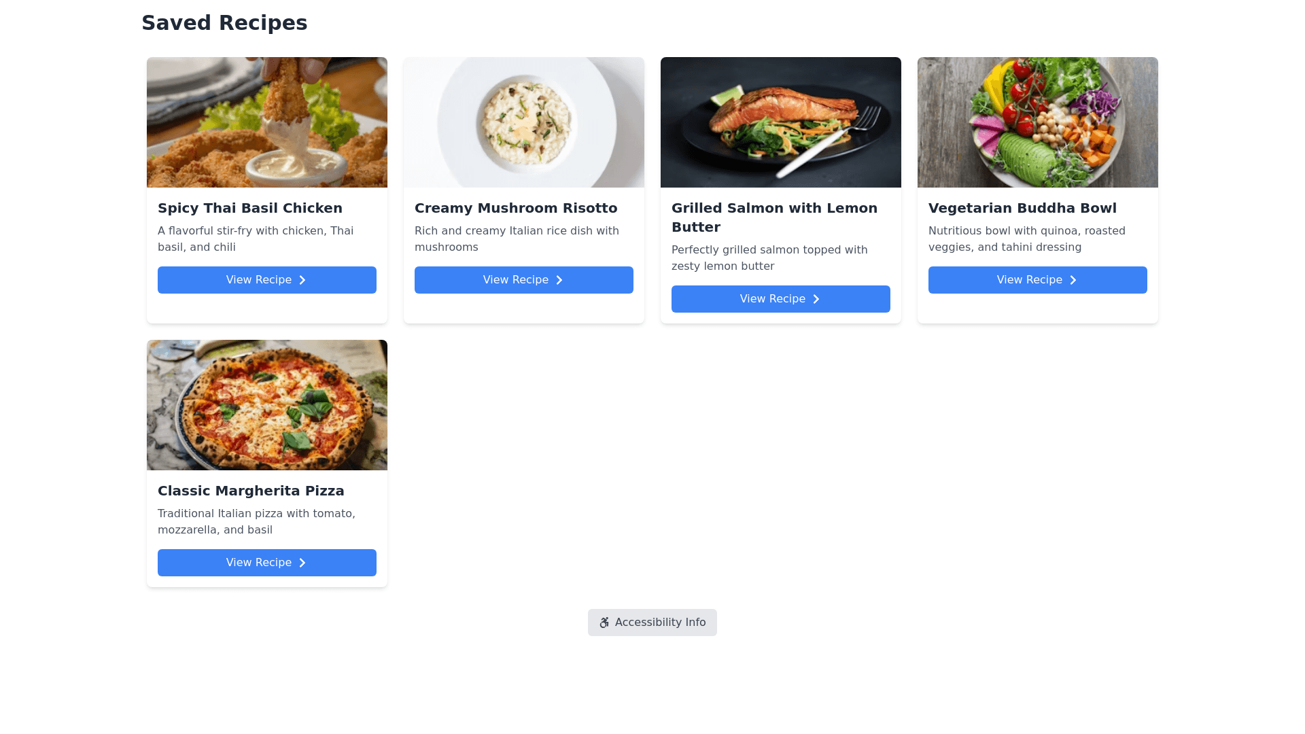Click chevron arrow on Mushroom Risotto button
The width and height of the screenshot is (1305, 734).
pos(559,280)
